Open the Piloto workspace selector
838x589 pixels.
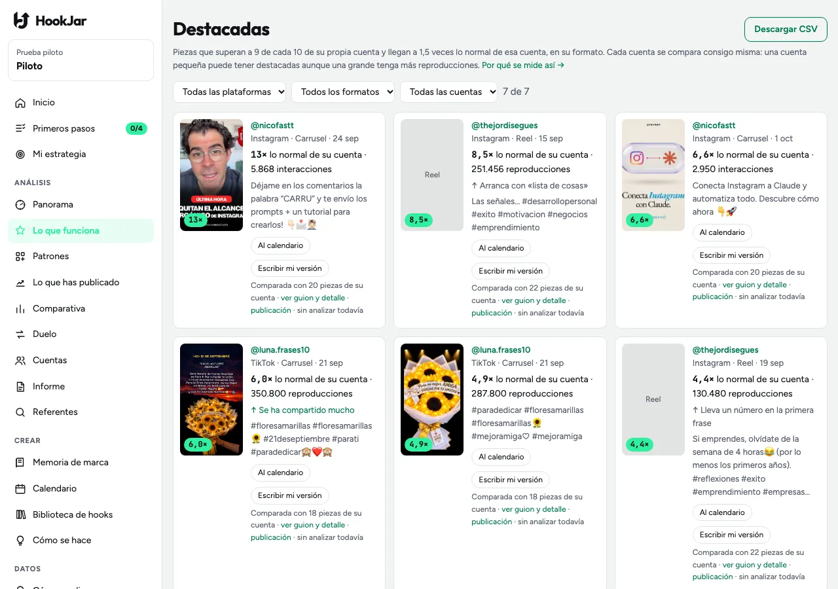coord(81,60)
